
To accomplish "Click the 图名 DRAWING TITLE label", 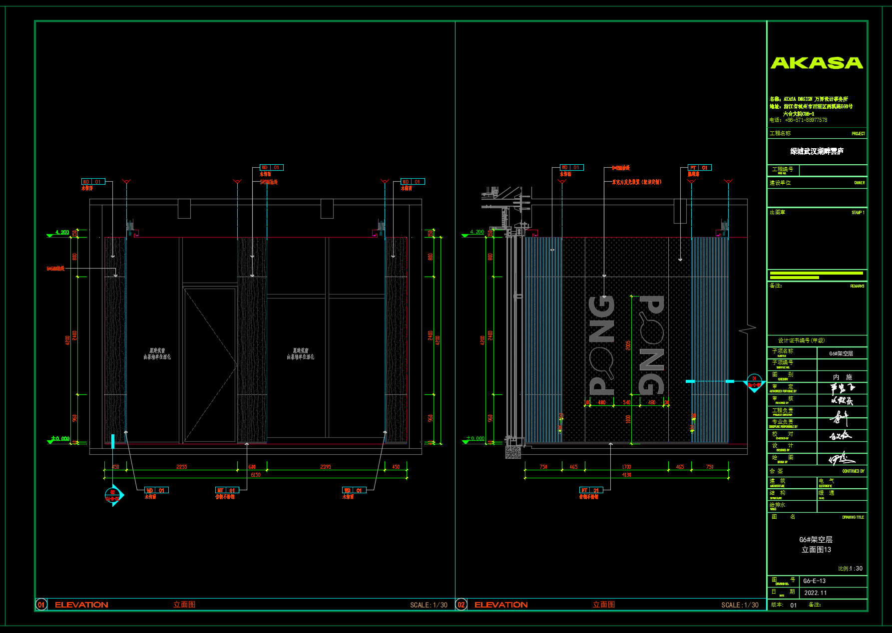I will [x=817, y=517].
